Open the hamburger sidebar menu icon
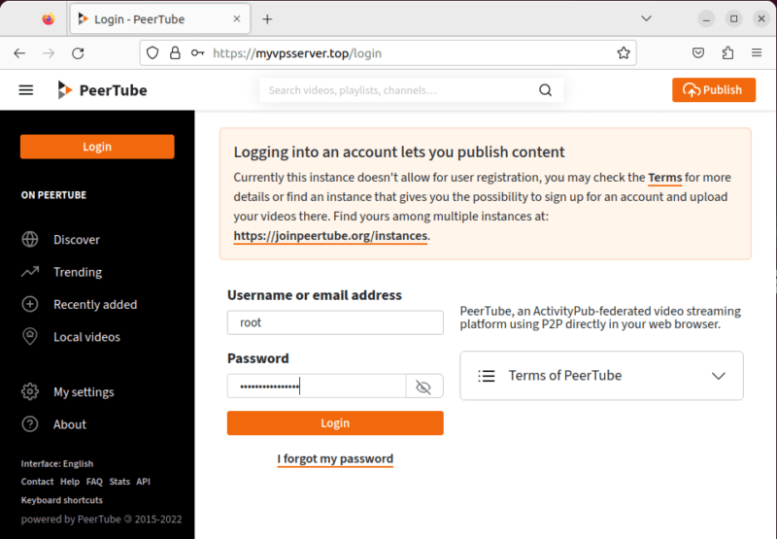Viewport: 777px width, 539px height. pos(26,90)
